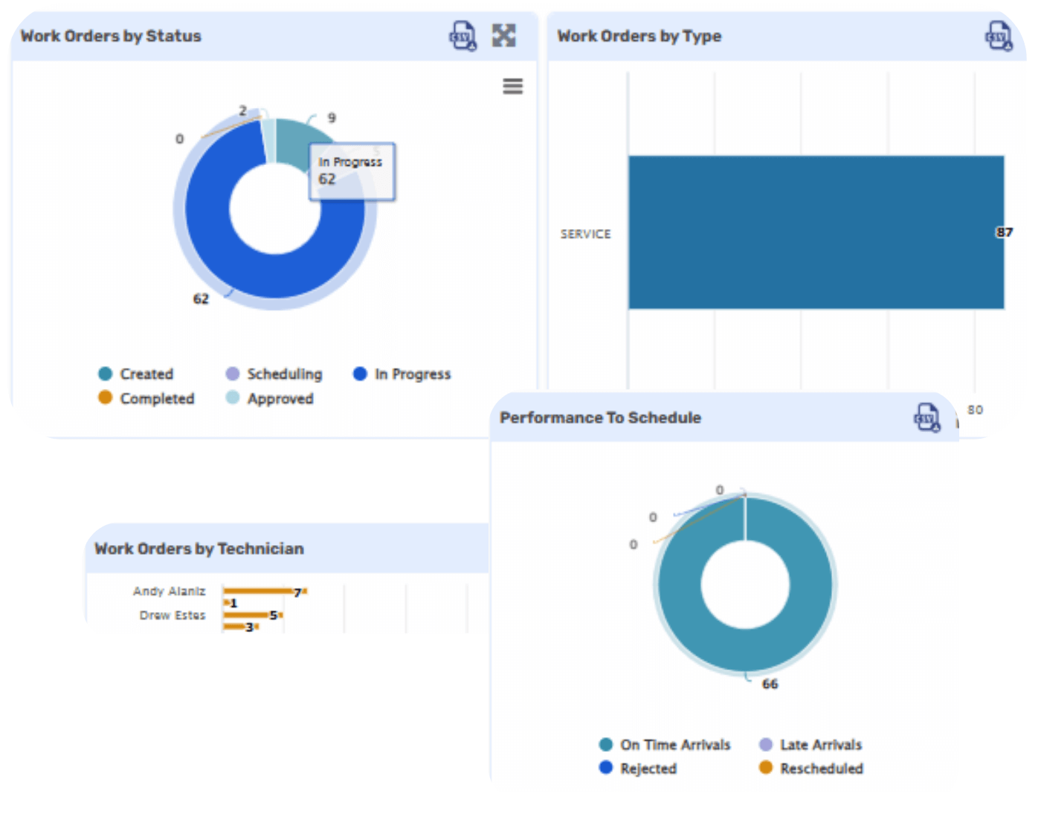The image size is (1041, 818).
Task: Toggle the Late Arrivals legend item
Action: pos(810,744)
